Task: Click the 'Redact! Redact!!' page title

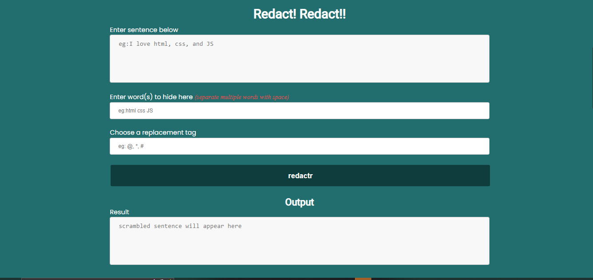Action: click(x=299, y=14)
